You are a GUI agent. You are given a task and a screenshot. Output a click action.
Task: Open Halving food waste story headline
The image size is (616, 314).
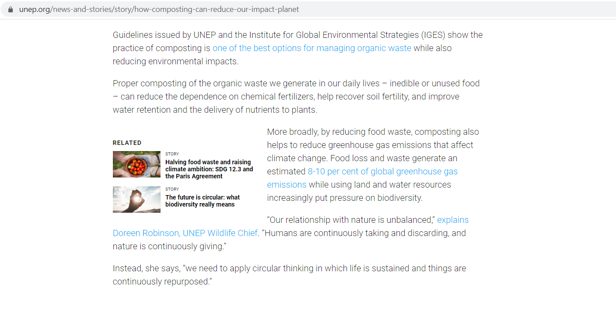click(209, 169)
